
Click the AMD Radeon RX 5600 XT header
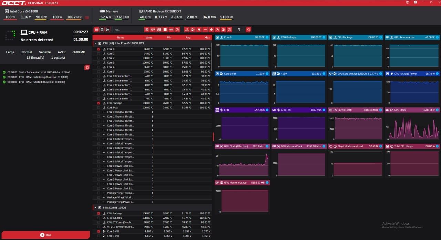(163, 11)
